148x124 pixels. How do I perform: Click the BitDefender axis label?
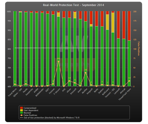tap(40, 92)
